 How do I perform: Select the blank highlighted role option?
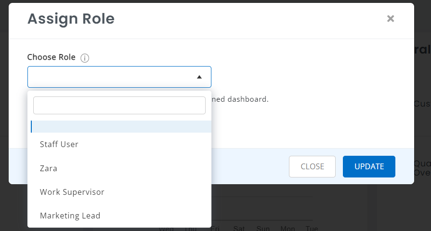pos(121,126)
